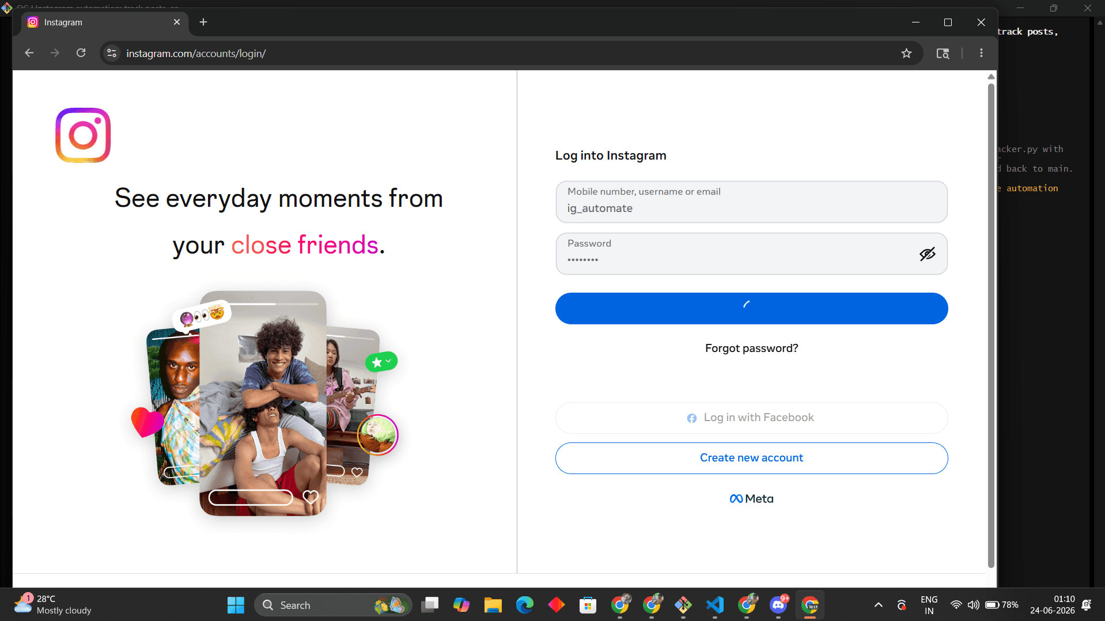Click the Forgot password? link
Screen dimensions: 1105x621
pos(751,349)
